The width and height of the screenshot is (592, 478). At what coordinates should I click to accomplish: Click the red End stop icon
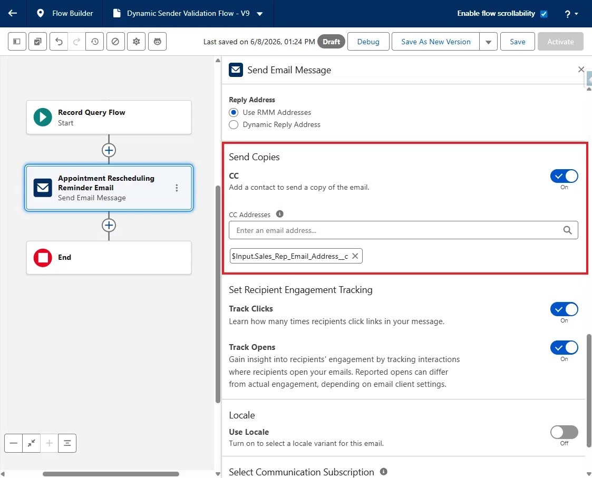[x=43, y=258]
